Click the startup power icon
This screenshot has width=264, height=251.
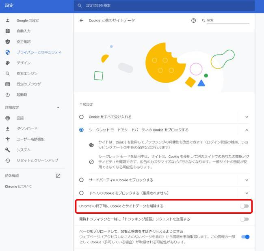[8, 94]
